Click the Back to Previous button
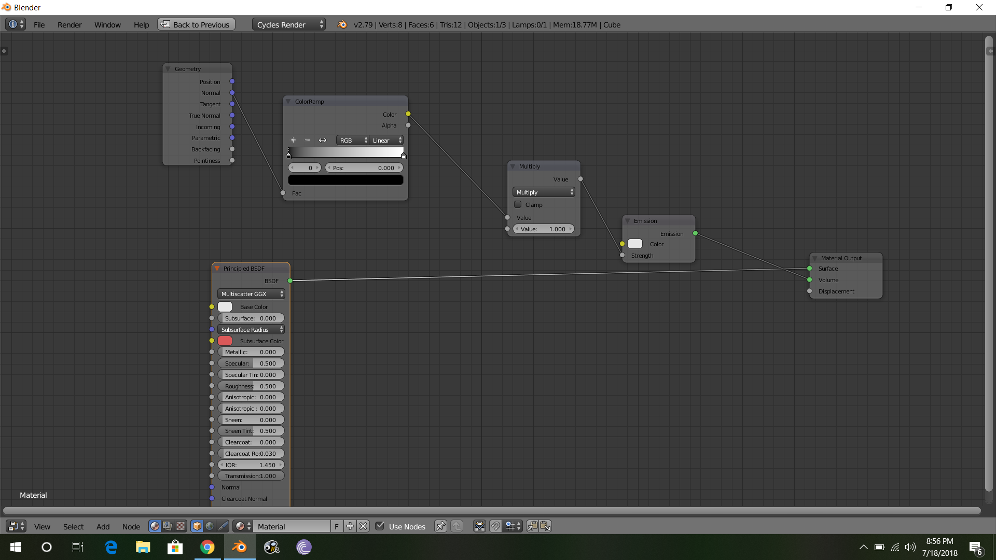The image size is (996, 560). coord(196,24)
